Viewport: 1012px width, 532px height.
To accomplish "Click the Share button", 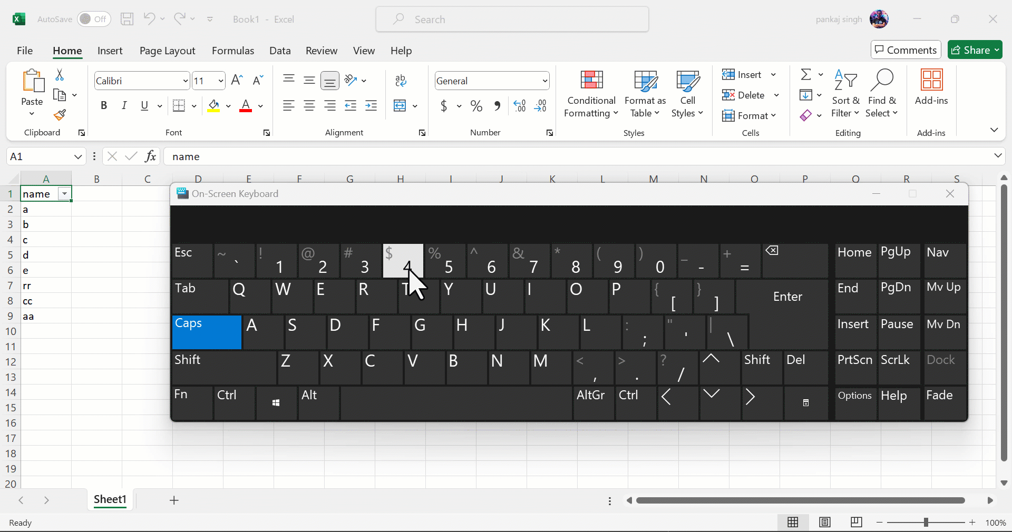I will click(x=975, y=50).
